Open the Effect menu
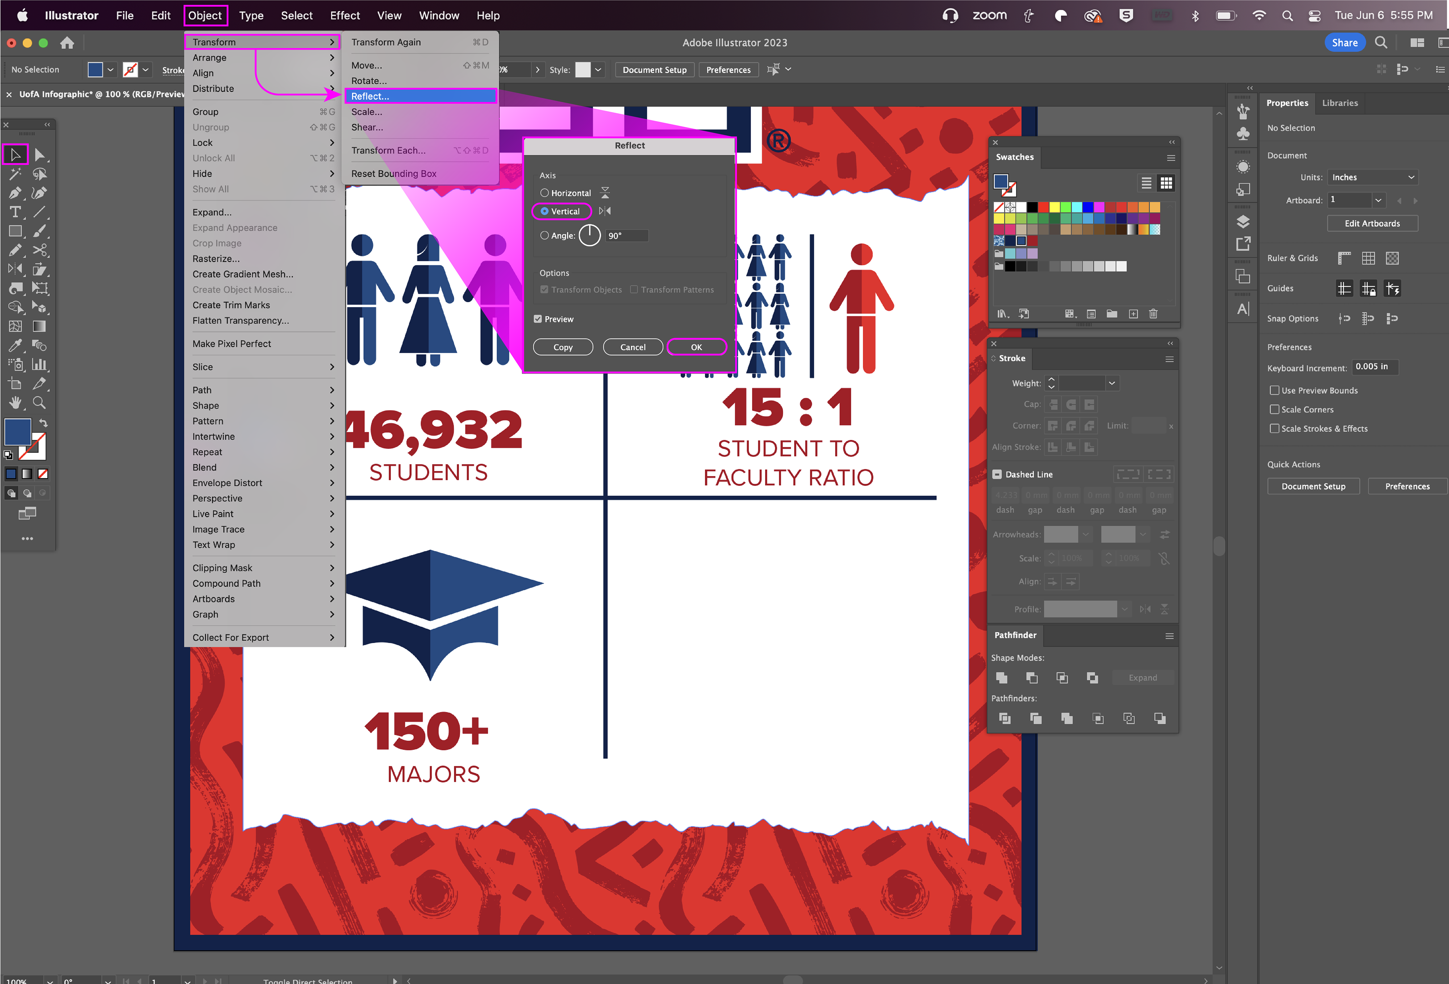The height and width of the screenshot is (984, 1449). point(344,16)
